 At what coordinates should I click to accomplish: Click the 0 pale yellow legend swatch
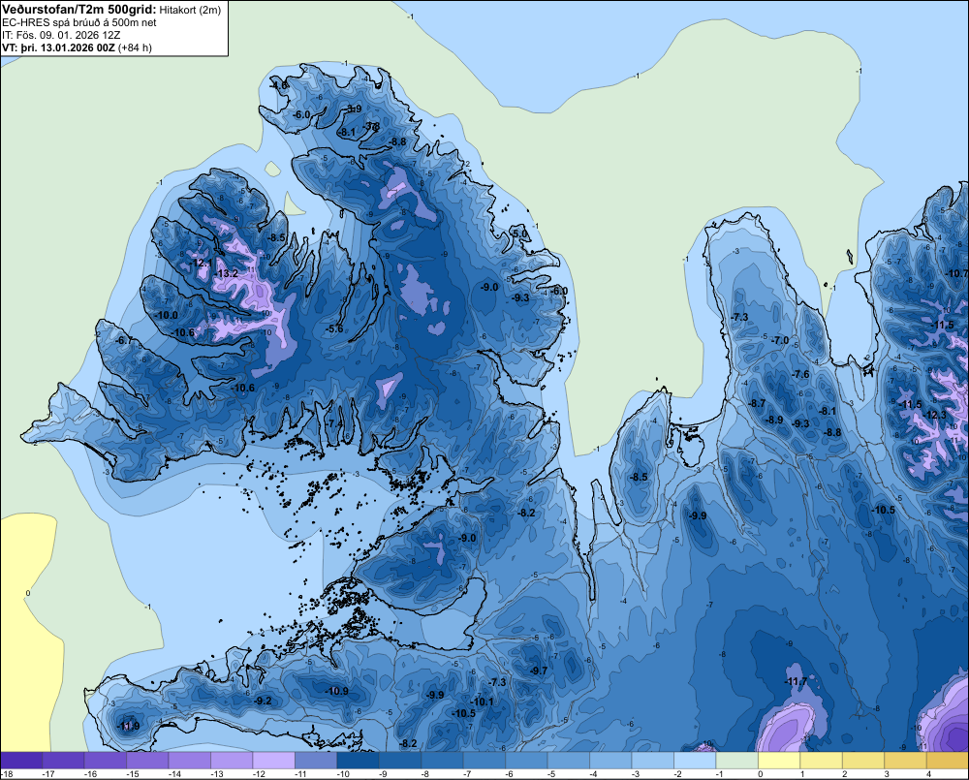point(778,761)
